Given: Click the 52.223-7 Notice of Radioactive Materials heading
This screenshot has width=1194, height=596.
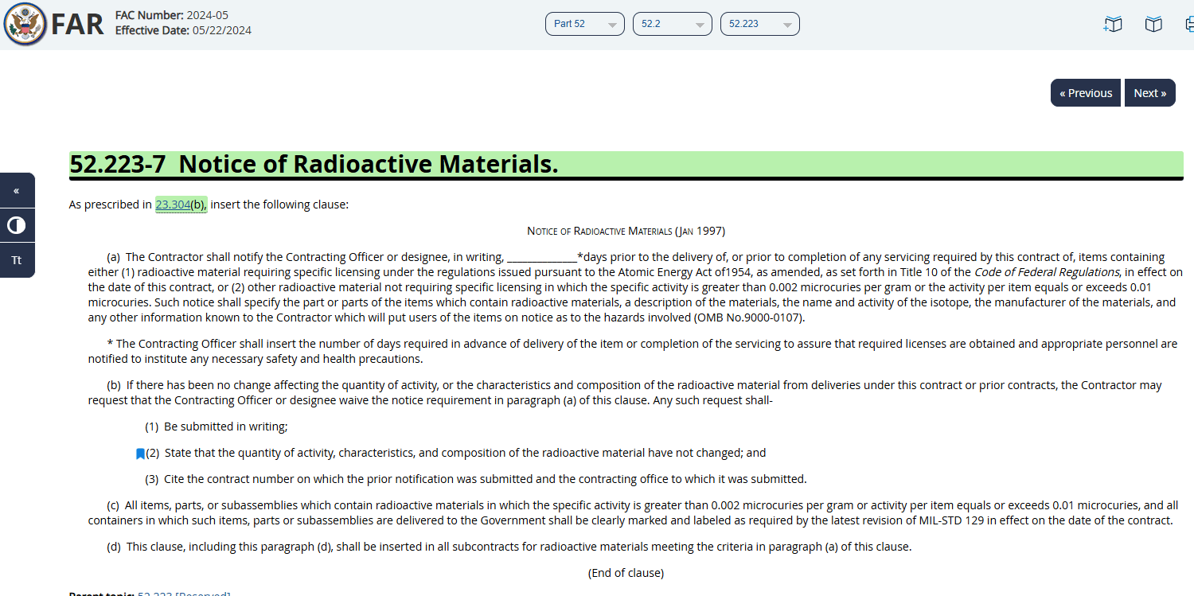Looking at the screenshot, I should pyautogui.click(x=314, y=164).
